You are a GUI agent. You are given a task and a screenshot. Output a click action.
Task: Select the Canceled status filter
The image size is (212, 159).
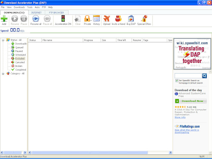(x=20, y=62)
